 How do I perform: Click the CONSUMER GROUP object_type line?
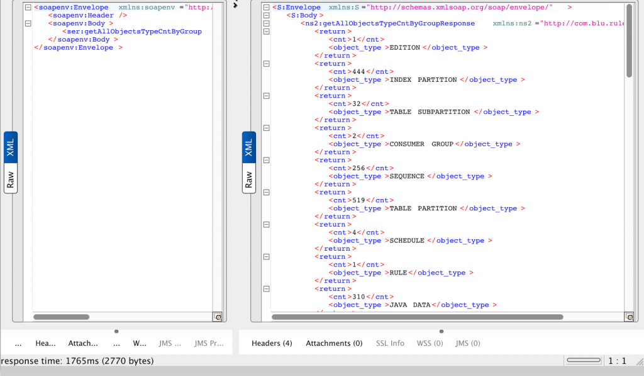(x=425, y=144)
